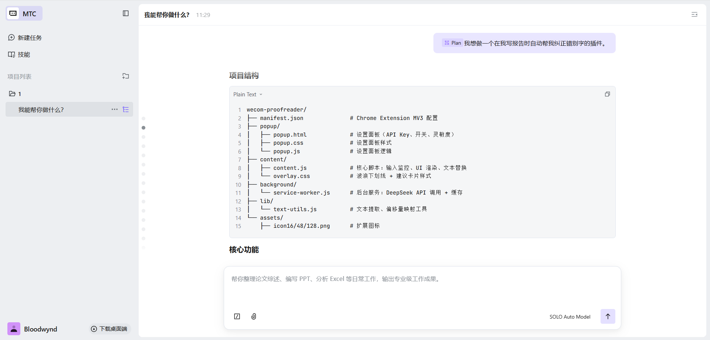Click the MTC logo button

click(24, 14)
